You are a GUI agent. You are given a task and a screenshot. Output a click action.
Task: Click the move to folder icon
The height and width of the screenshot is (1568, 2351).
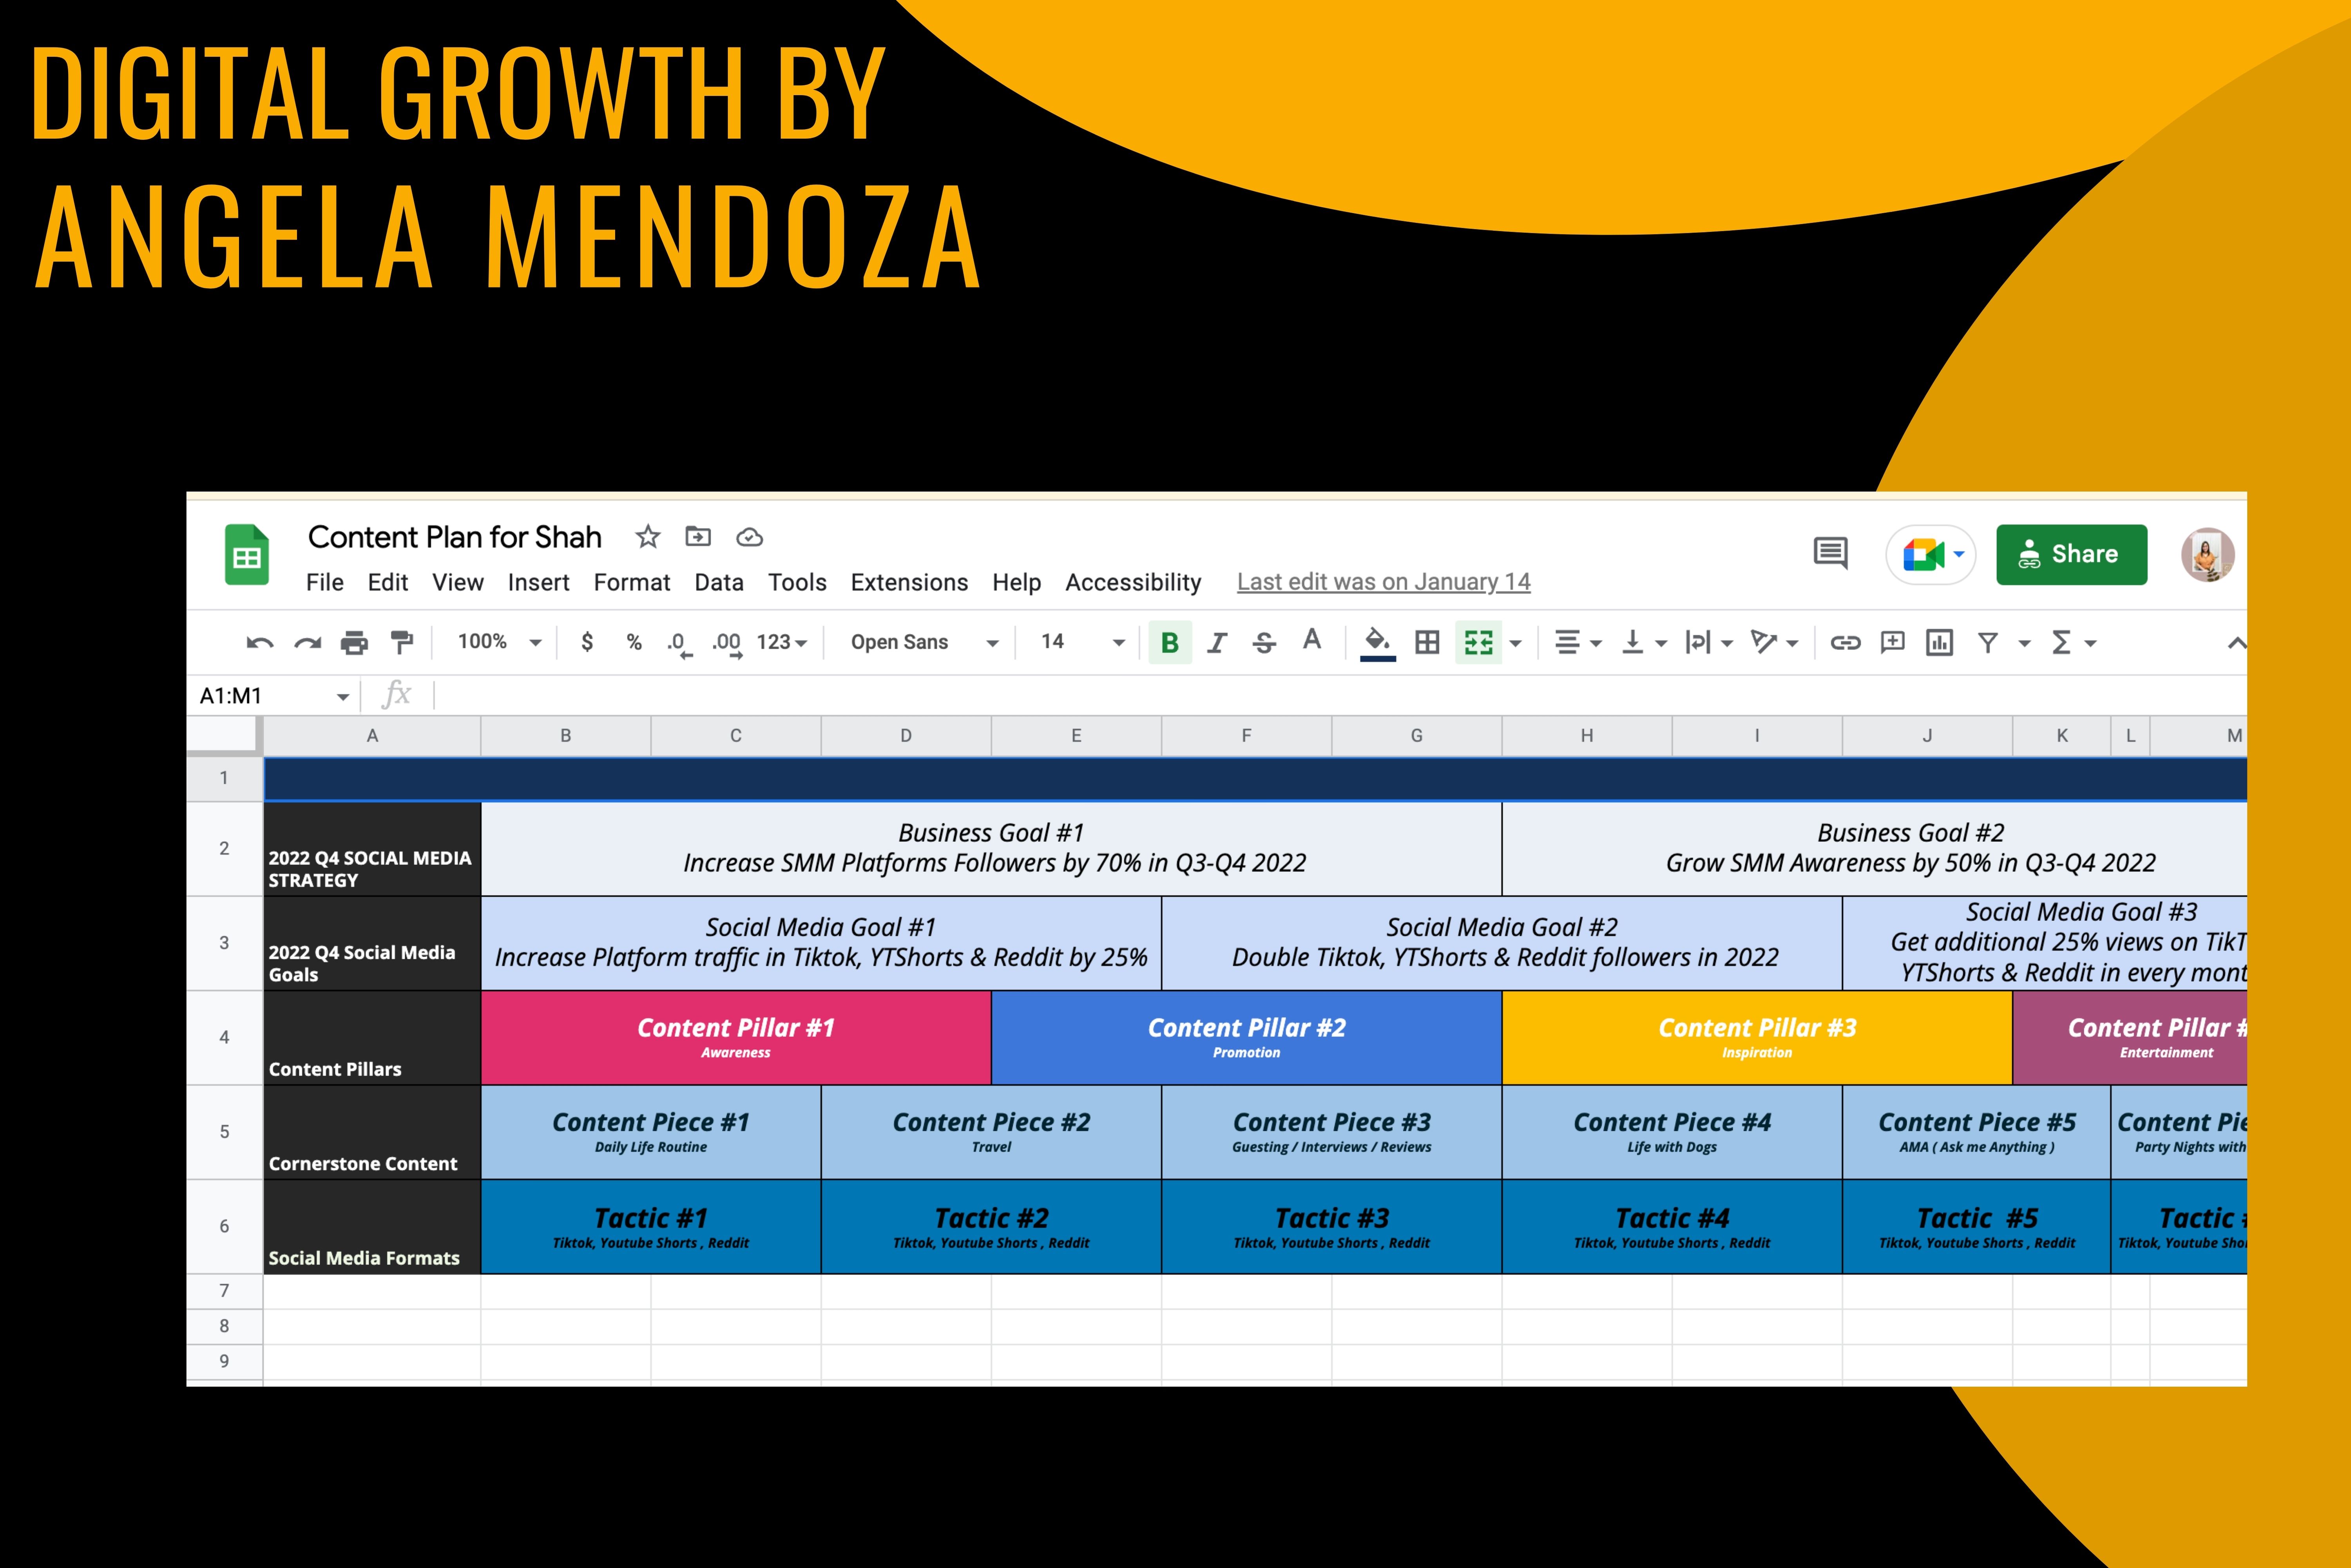698,537
